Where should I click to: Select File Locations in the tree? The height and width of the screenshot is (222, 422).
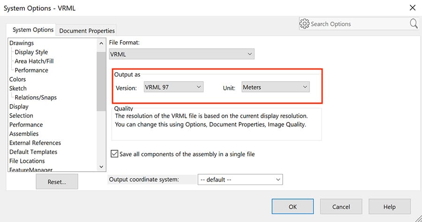coord(27,161)
